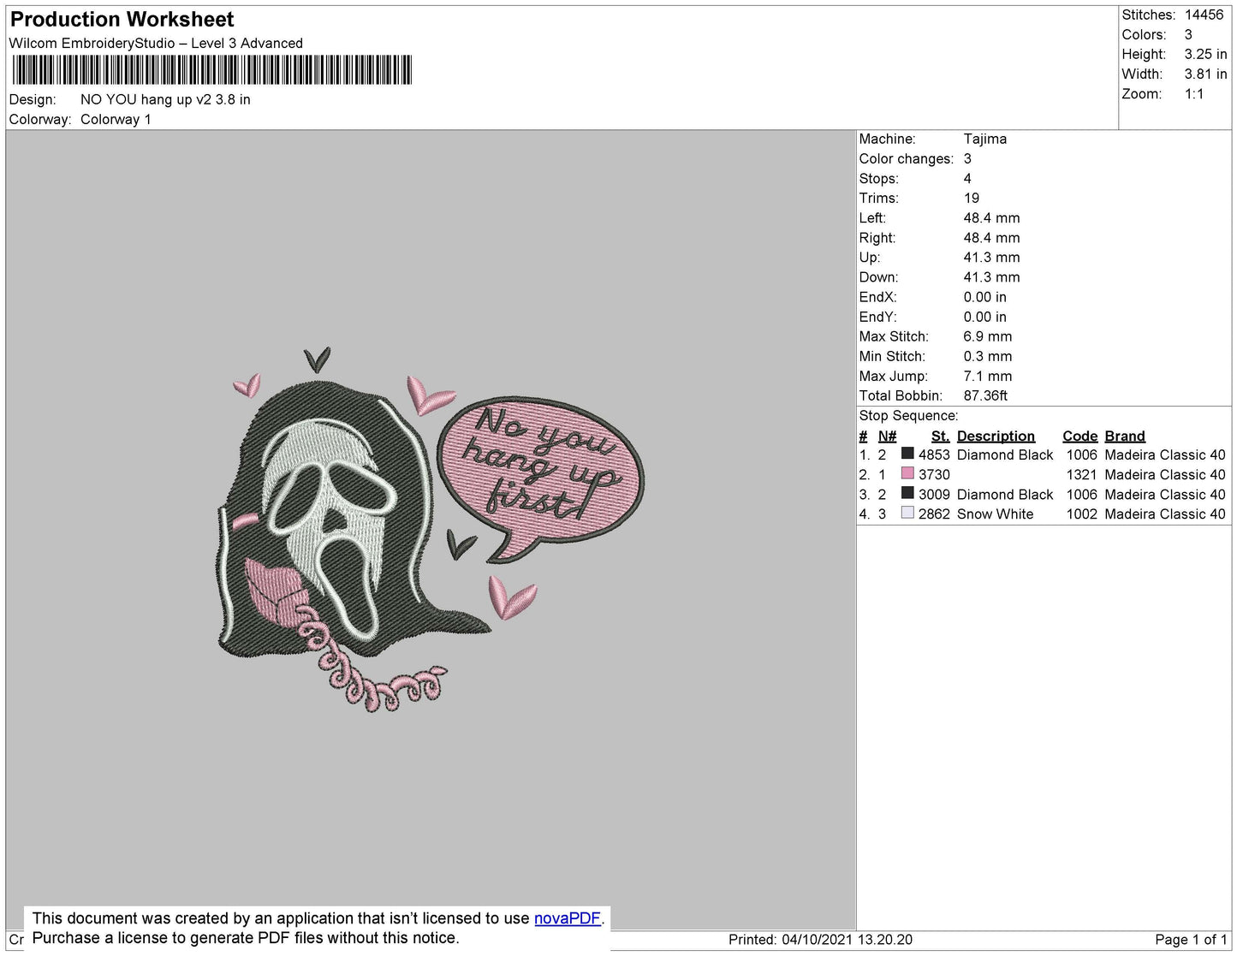This screenshot has width=1237, height=956.
Task: Click the 'Stop Sequence:' label
Action: click(x=908, y=416)
